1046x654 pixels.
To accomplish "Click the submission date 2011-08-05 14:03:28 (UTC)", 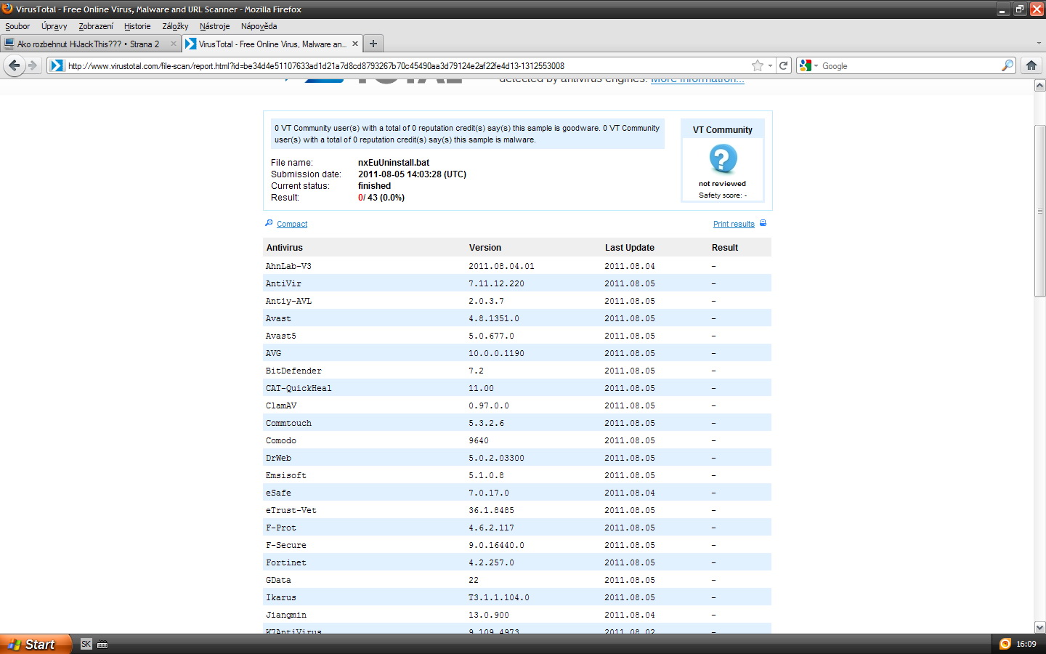I will click(412, 174).
